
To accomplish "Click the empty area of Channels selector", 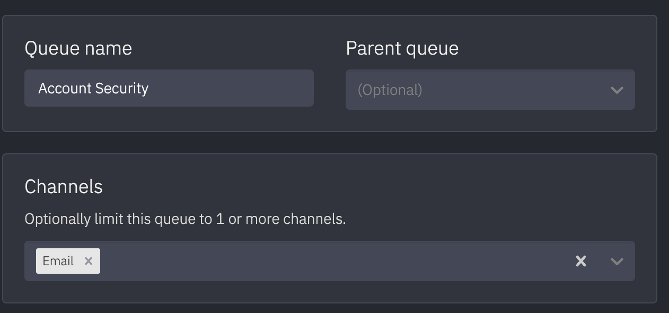I will (334, 261).
